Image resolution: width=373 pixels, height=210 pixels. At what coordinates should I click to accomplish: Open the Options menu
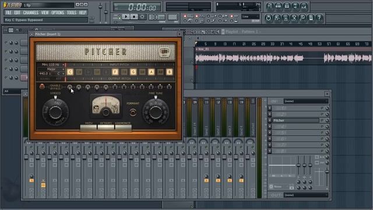[58, 13]
